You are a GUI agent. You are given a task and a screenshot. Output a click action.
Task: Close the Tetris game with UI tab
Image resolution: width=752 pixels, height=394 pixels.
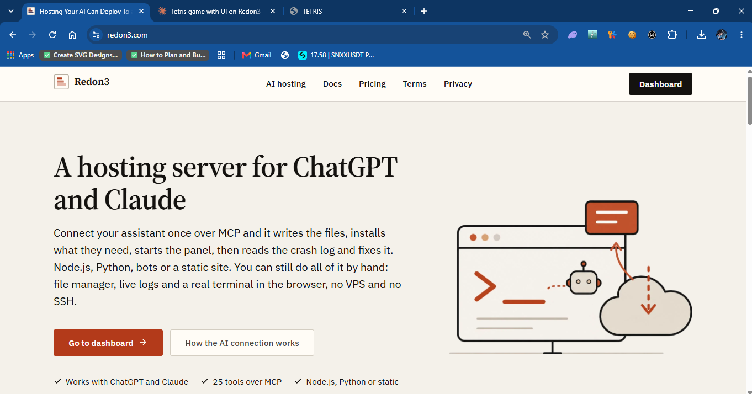[273, 11]
